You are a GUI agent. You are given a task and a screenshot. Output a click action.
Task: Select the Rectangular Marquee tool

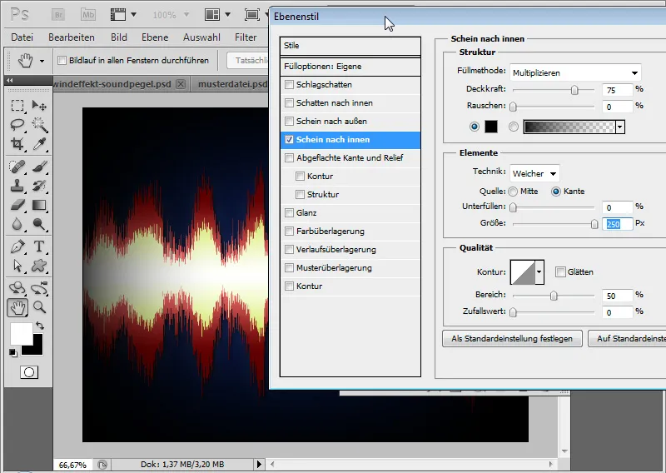17,106
